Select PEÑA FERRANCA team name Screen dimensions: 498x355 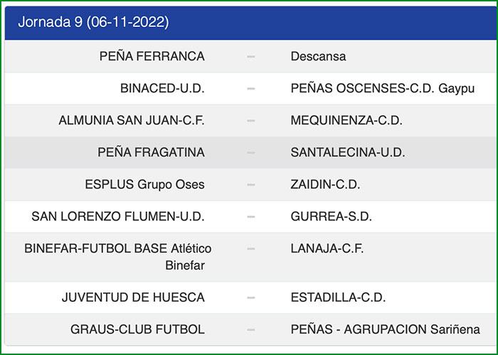(x=152, y=56)
